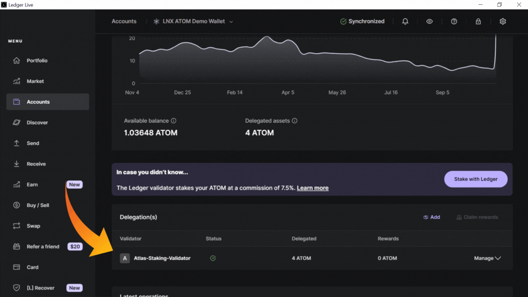This screenshot has height=297, width=528.
Task: Open the help question mark icon
Action: [454, 22]
